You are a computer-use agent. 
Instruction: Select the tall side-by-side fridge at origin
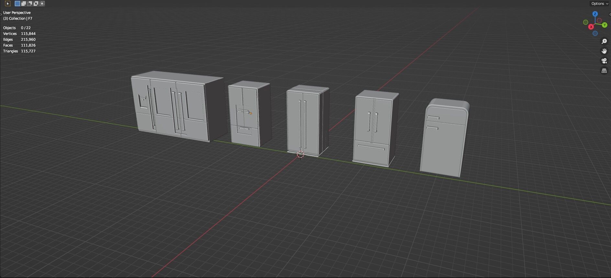[307, 121]
